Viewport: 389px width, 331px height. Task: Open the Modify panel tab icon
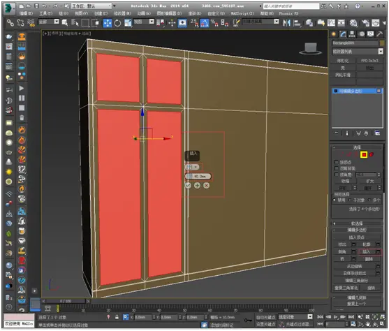pos(343,34)
